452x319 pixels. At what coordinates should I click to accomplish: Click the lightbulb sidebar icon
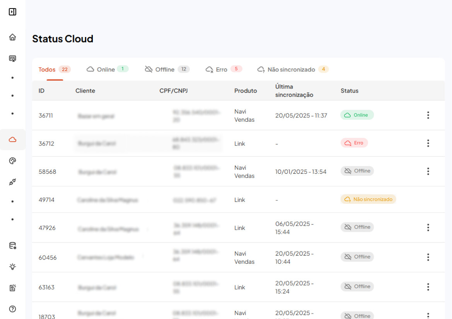click(12, 266)
